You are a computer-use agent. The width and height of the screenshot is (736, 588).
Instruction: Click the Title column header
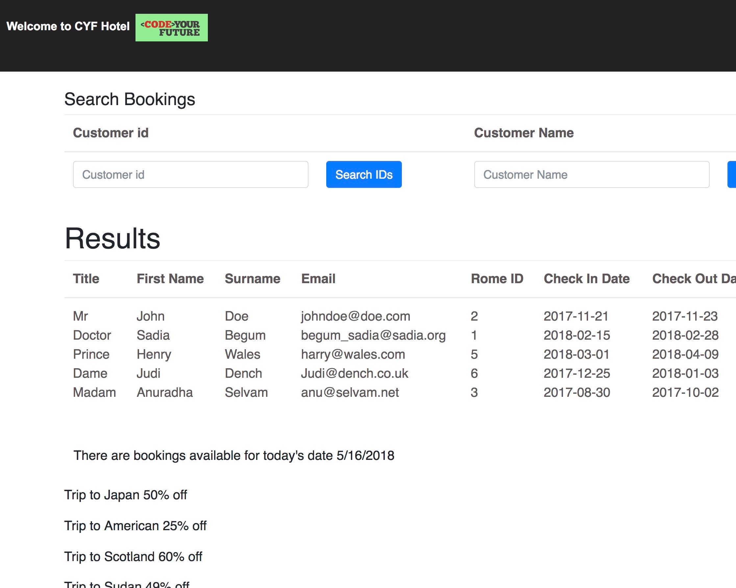(x=86, y=279)
